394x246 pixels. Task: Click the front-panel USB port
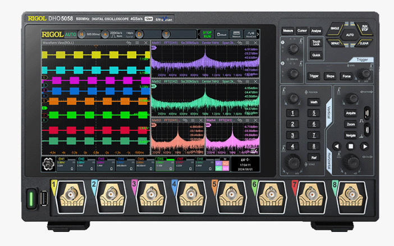pos(44,198)
